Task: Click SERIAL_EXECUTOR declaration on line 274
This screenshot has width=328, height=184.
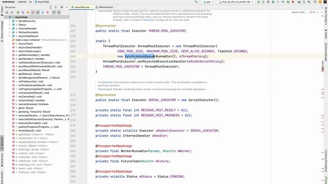Action: click(162, 100)
